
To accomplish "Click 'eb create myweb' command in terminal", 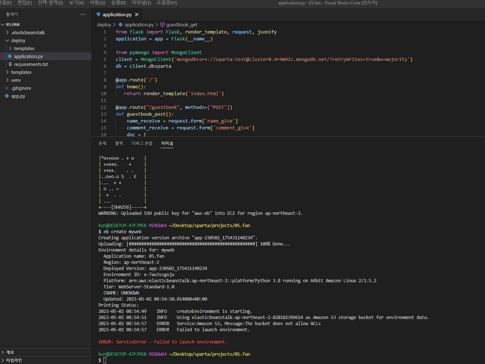I will (x=123, y=231).
